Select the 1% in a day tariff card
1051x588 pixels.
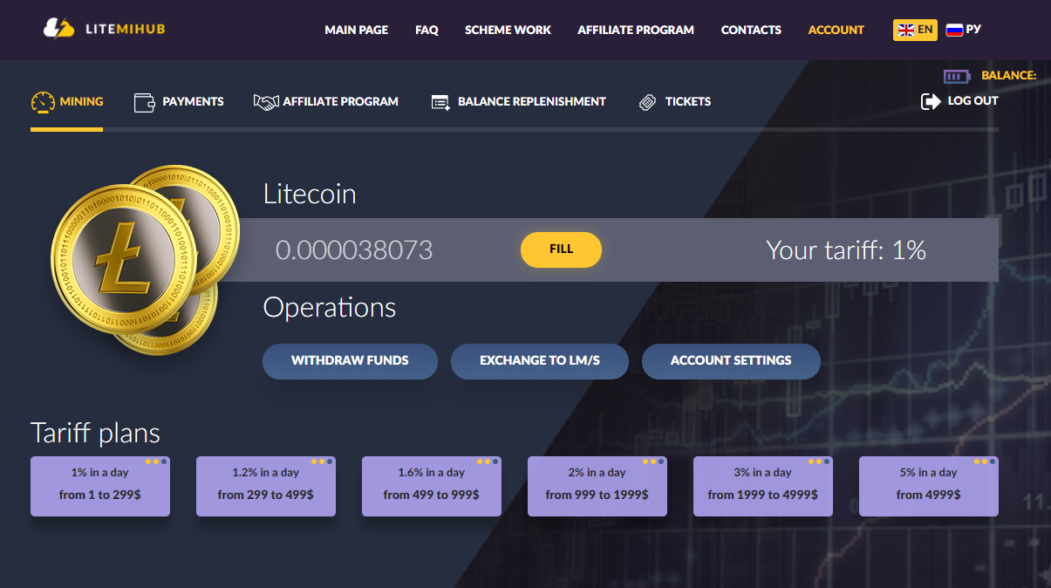(100, 486)
